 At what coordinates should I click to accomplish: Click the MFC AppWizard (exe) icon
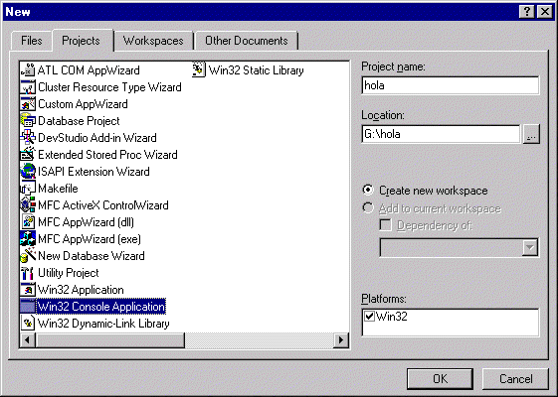[x=28, y=238]
